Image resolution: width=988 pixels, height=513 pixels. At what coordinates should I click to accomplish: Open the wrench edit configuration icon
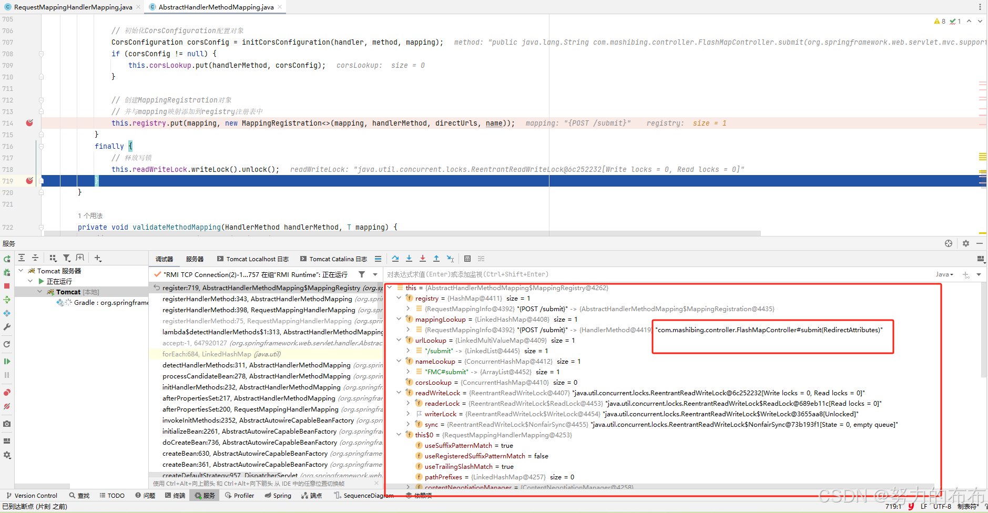(7, 327)
